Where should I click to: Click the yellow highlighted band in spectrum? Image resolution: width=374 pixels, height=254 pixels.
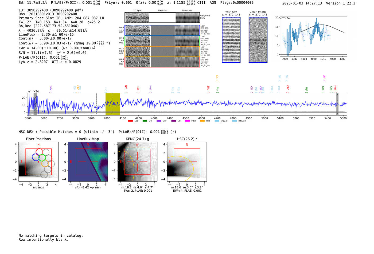[x=113, y=104]
